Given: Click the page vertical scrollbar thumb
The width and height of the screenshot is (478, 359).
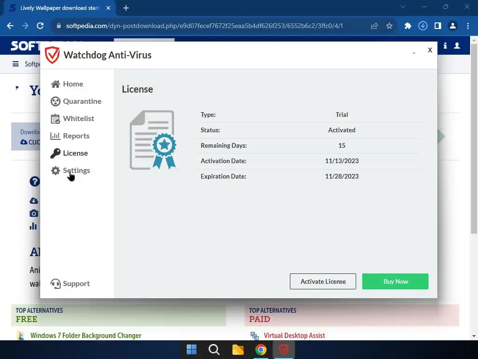Looking at the screenshot, I should point(474,139).
